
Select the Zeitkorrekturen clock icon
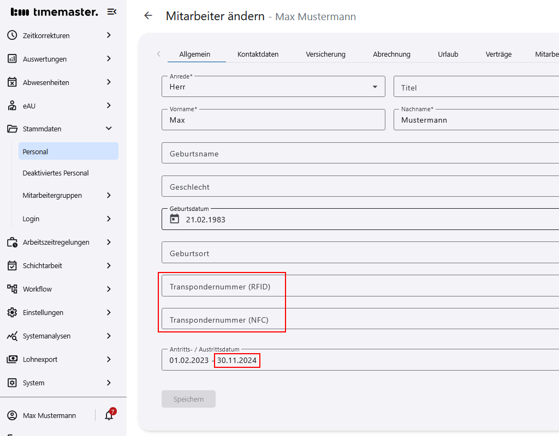[x=12, y=35]
